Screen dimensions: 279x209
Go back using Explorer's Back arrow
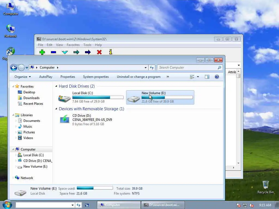coord(14,67)
